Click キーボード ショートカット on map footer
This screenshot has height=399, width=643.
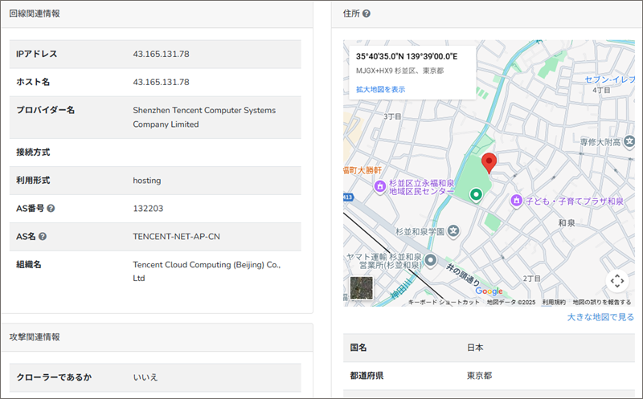coord(444,302)
